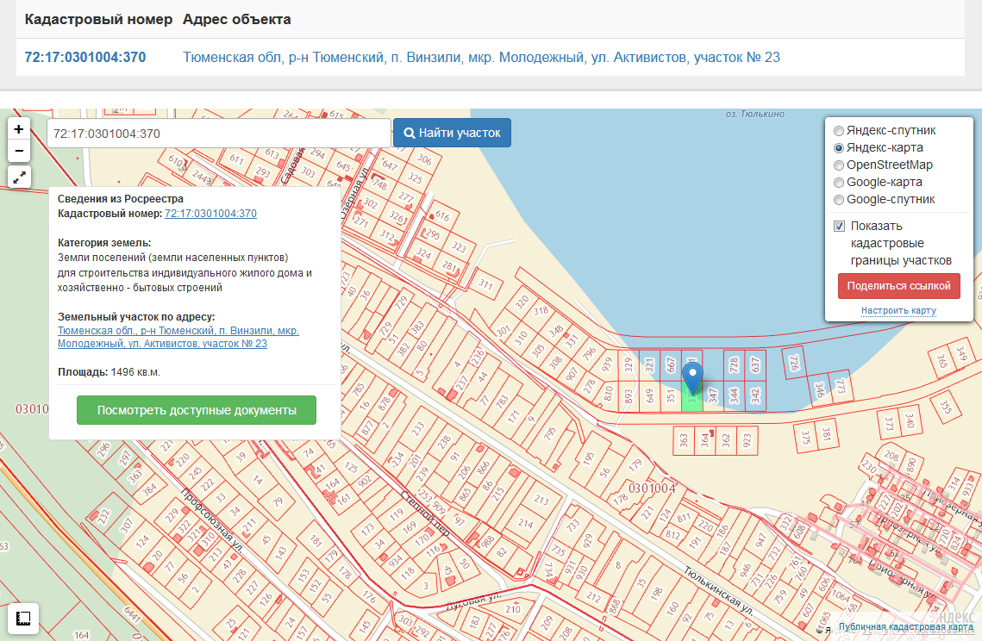
Task: Open the Настроить карту link
Action: point(898,310)
